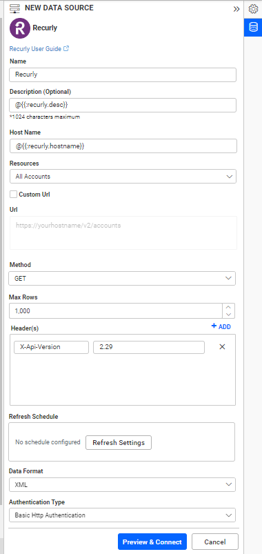Open the Resources dropdown
262x554 pixels.
click(123, 177)
